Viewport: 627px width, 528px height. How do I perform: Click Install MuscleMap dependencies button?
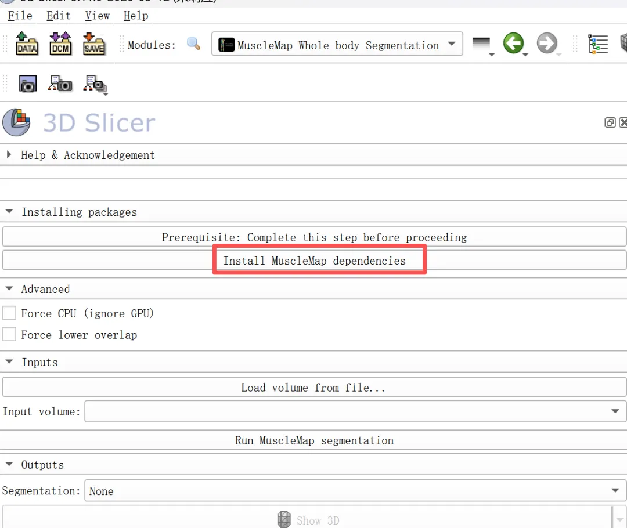[x=314, y=260]
